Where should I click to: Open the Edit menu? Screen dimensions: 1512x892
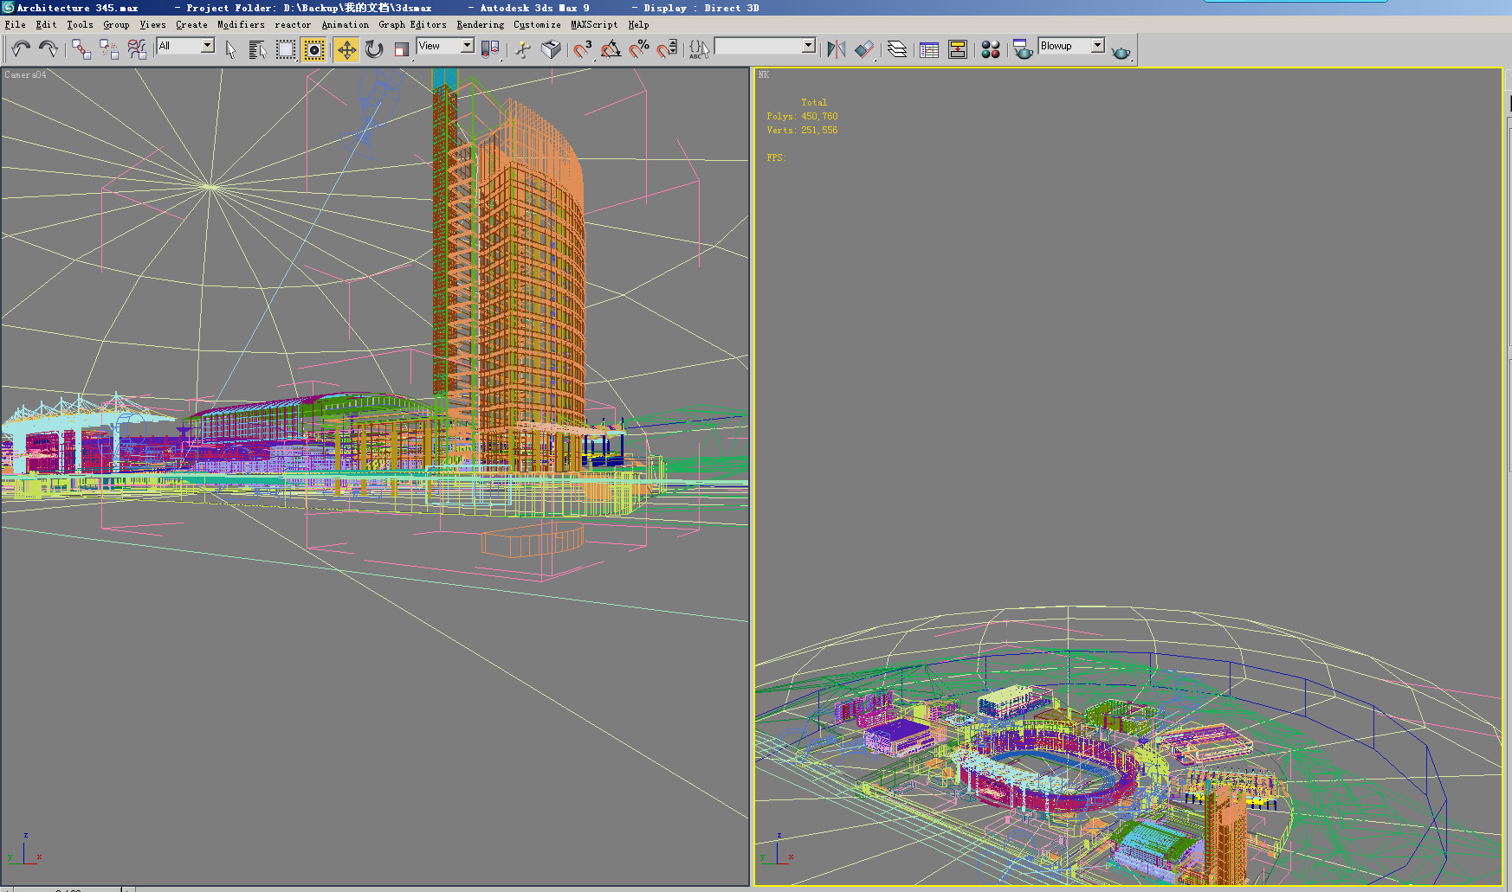point(46,25)
